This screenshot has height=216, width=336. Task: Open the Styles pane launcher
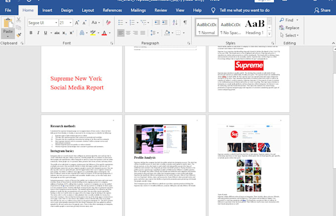point(273,43)
